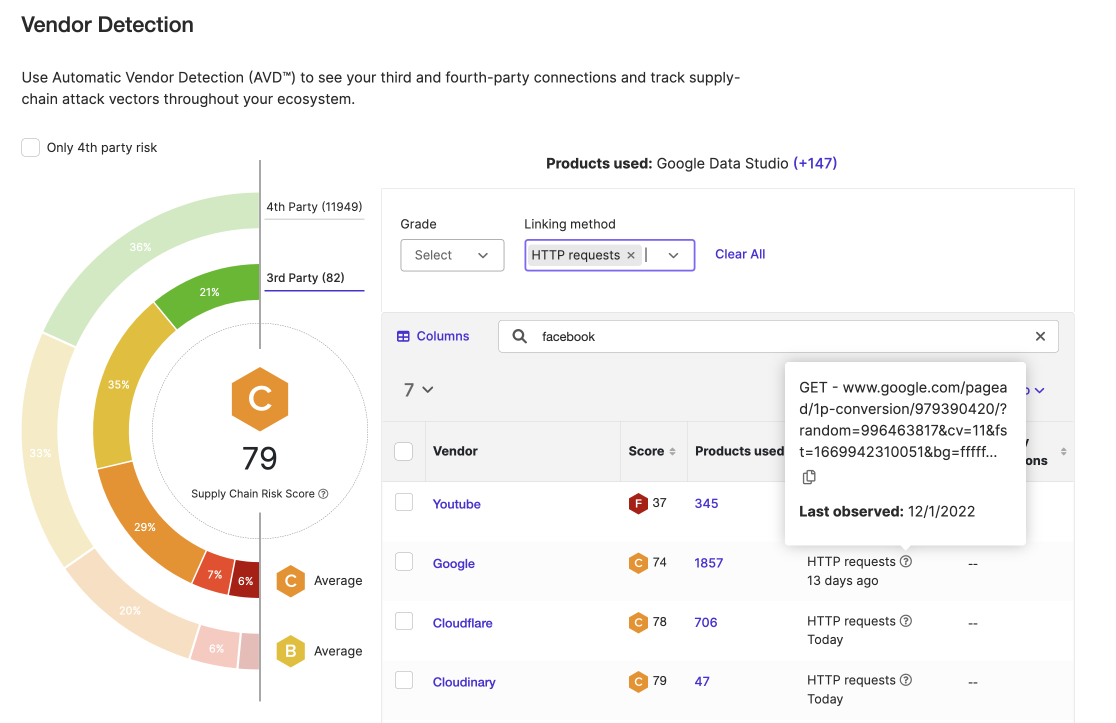Open Supply Chain Risk Score help icon

click(323, 494)
